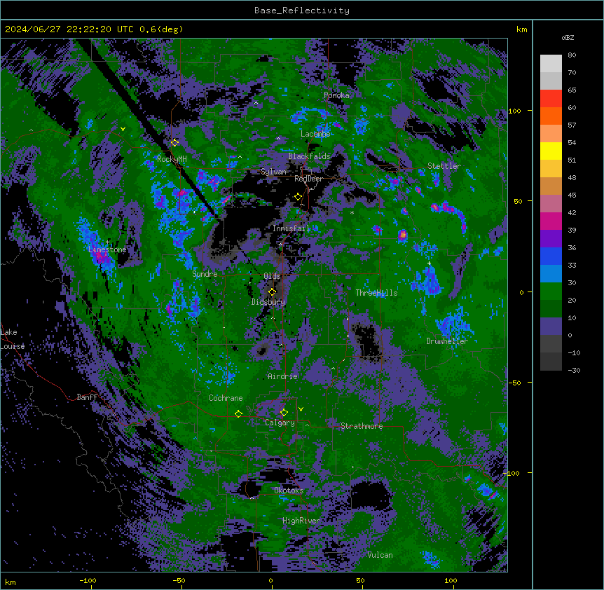Click the 50 tick on the horizontal axis
Screen dimensions: 604x590
360,580
